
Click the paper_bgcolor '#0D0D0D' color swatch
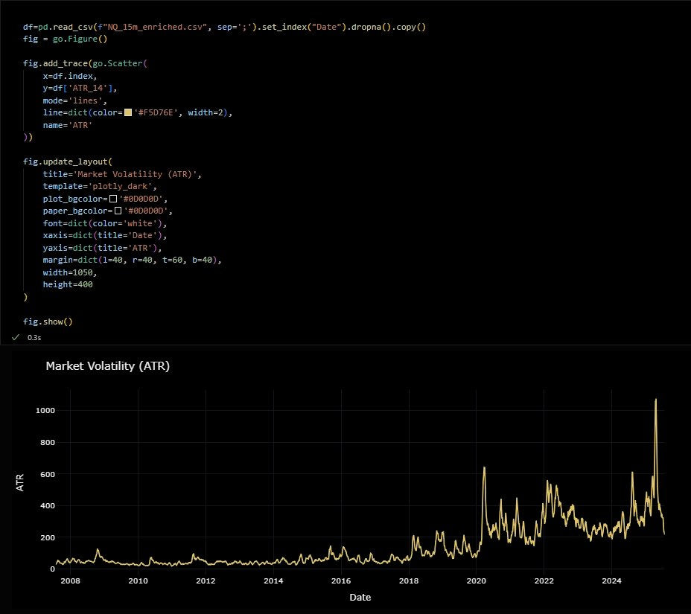(118, 211)
